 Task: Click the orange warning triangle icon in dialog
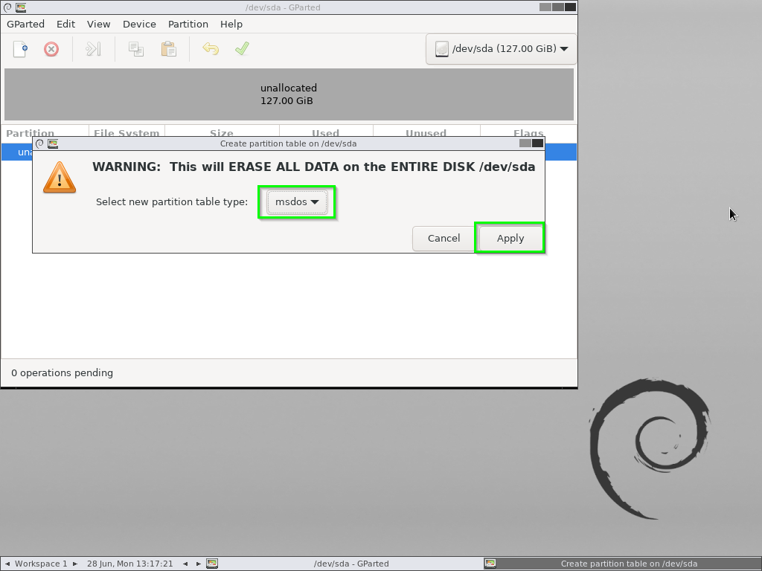(x=60, y=178)
